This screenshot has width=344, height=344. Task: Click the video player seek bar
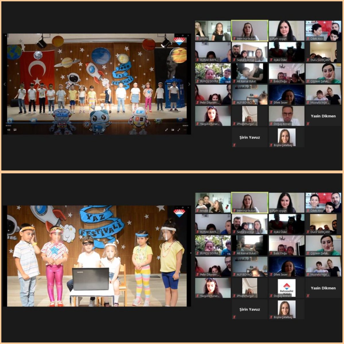[97, 123]
